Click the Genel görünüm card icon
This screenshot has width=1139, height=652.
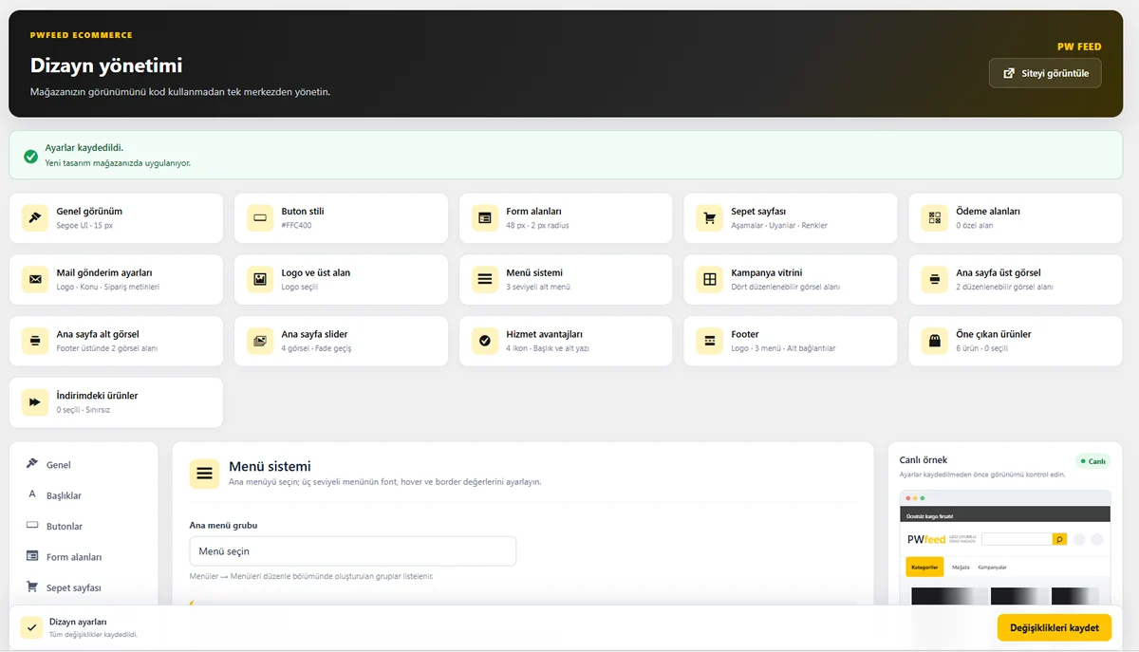click(x=35, y=218)
